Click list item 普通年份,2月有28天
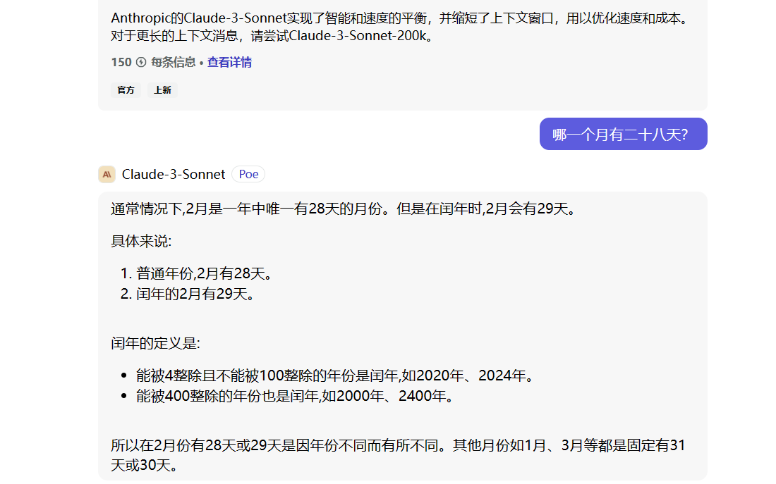The height and width of the screenshot is (484, 776). tap(204, 273)
